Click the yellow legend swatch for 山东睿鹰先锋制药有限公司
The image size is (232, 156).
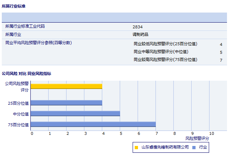click(x=137, y=147)
